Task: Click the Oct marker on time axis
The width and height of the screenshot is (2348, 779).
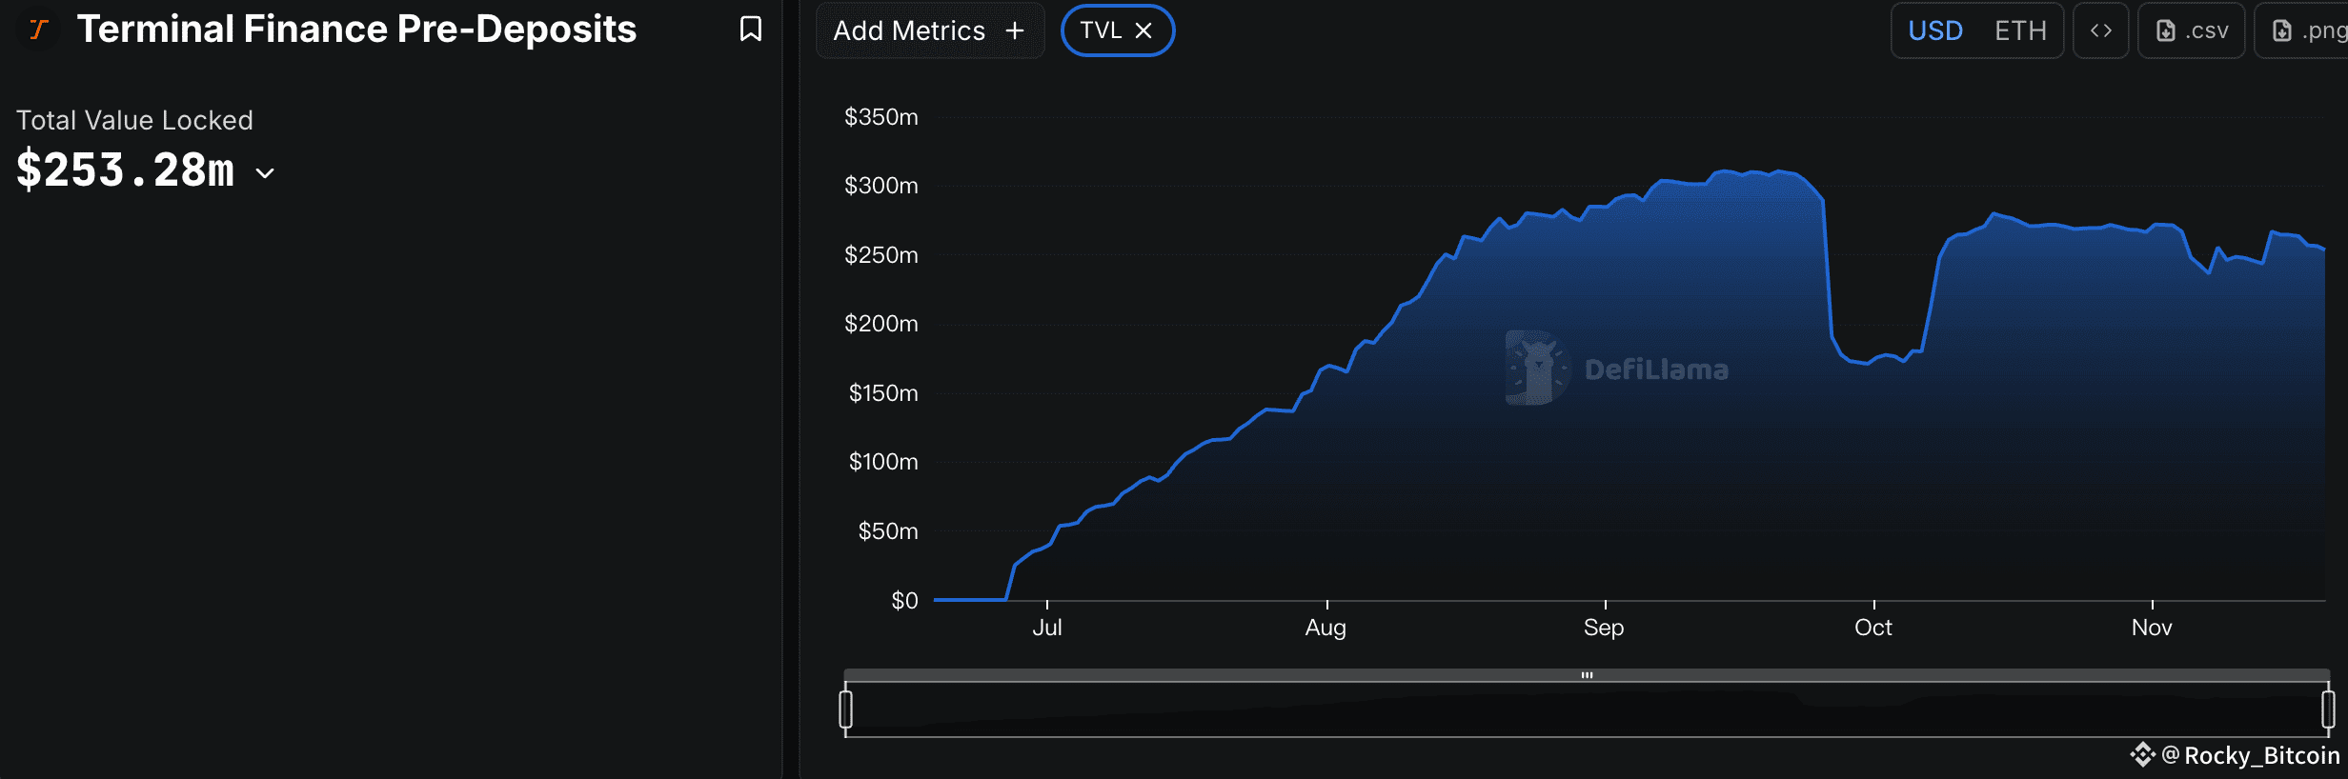Action: [1872, 628]
